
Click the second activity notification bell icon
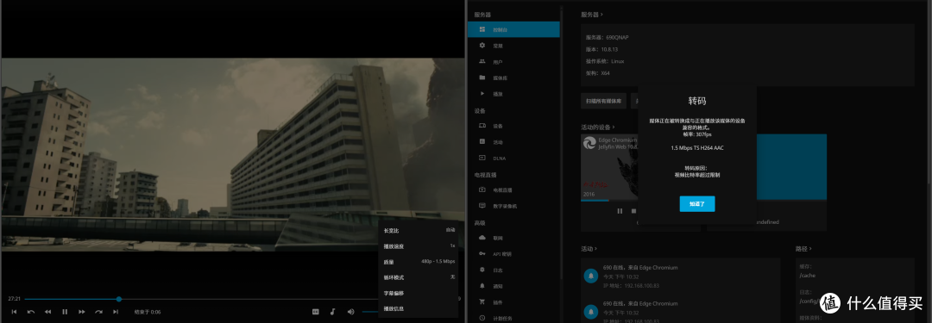pos(591,311)
